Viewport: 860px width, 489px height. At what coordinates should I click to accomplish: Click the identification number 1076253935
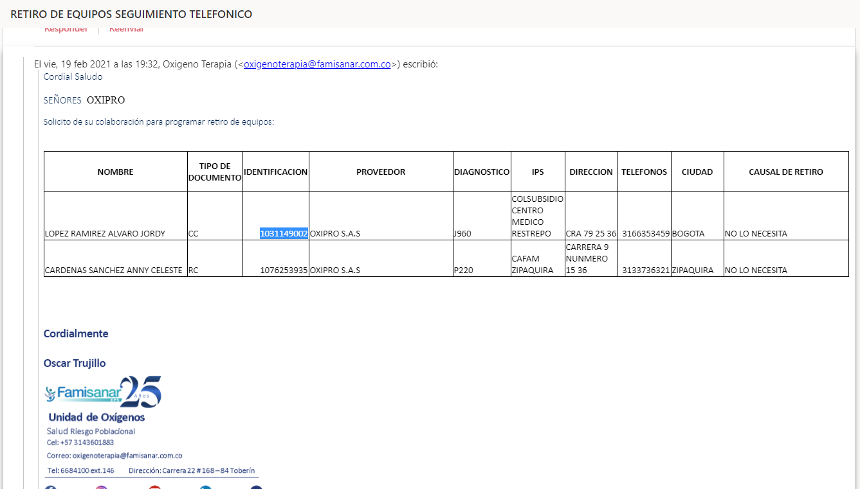click(284, 270)
